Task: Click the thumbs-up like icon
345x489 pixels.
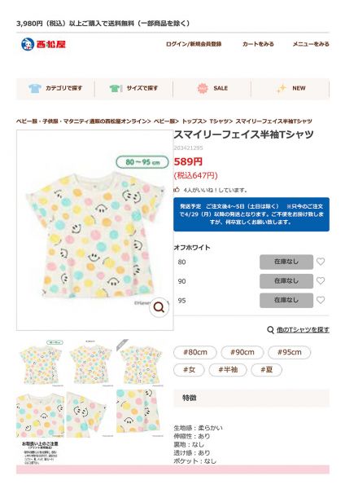Action: pos(177,190)
